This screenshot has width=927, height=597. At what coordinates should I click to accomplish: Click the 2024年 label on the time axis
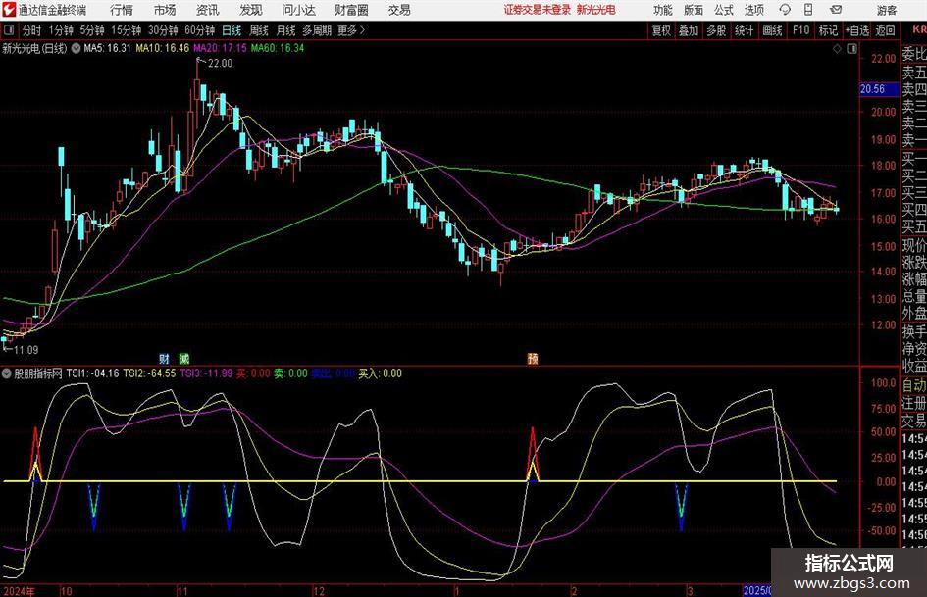[x=19, y=591]
